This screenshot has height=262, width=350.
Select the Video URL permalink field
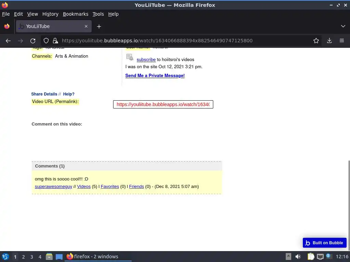click(163, 104)
